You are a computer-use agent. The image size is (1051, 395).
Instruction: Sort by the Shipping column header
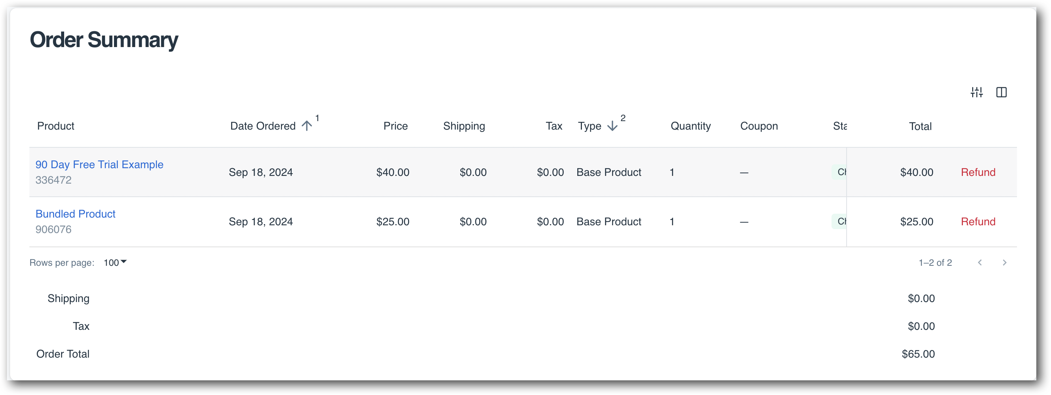click(x=464, y=126)
